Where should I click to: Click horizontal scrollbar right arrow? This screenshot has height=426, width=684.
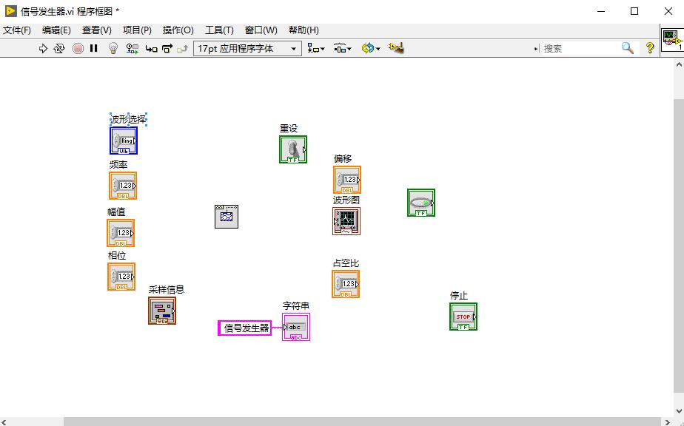[x=667, y=422]
